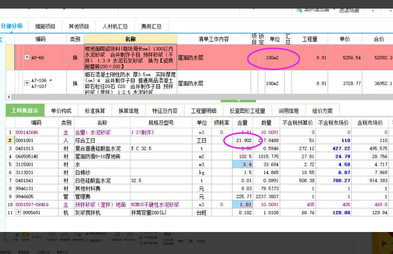This screenshot has height=254, width=393.
Task: Select the 细石混凝土刚性防水 name cell
Action: click(130, 83)
